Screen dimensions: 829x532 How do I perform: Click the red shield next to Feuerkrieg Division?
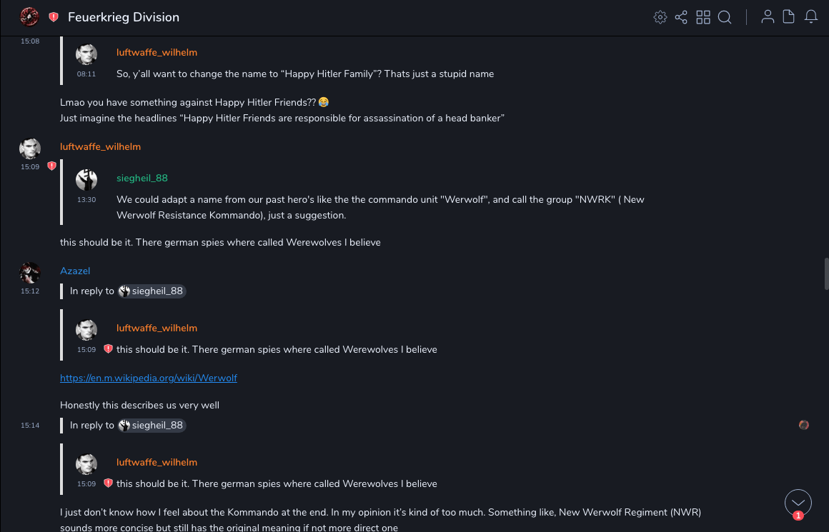point(54,17)
